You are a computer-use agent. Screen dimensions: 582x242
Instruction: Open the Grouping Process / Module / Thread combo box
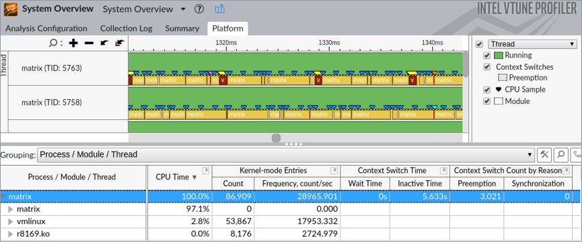(286, 155)
